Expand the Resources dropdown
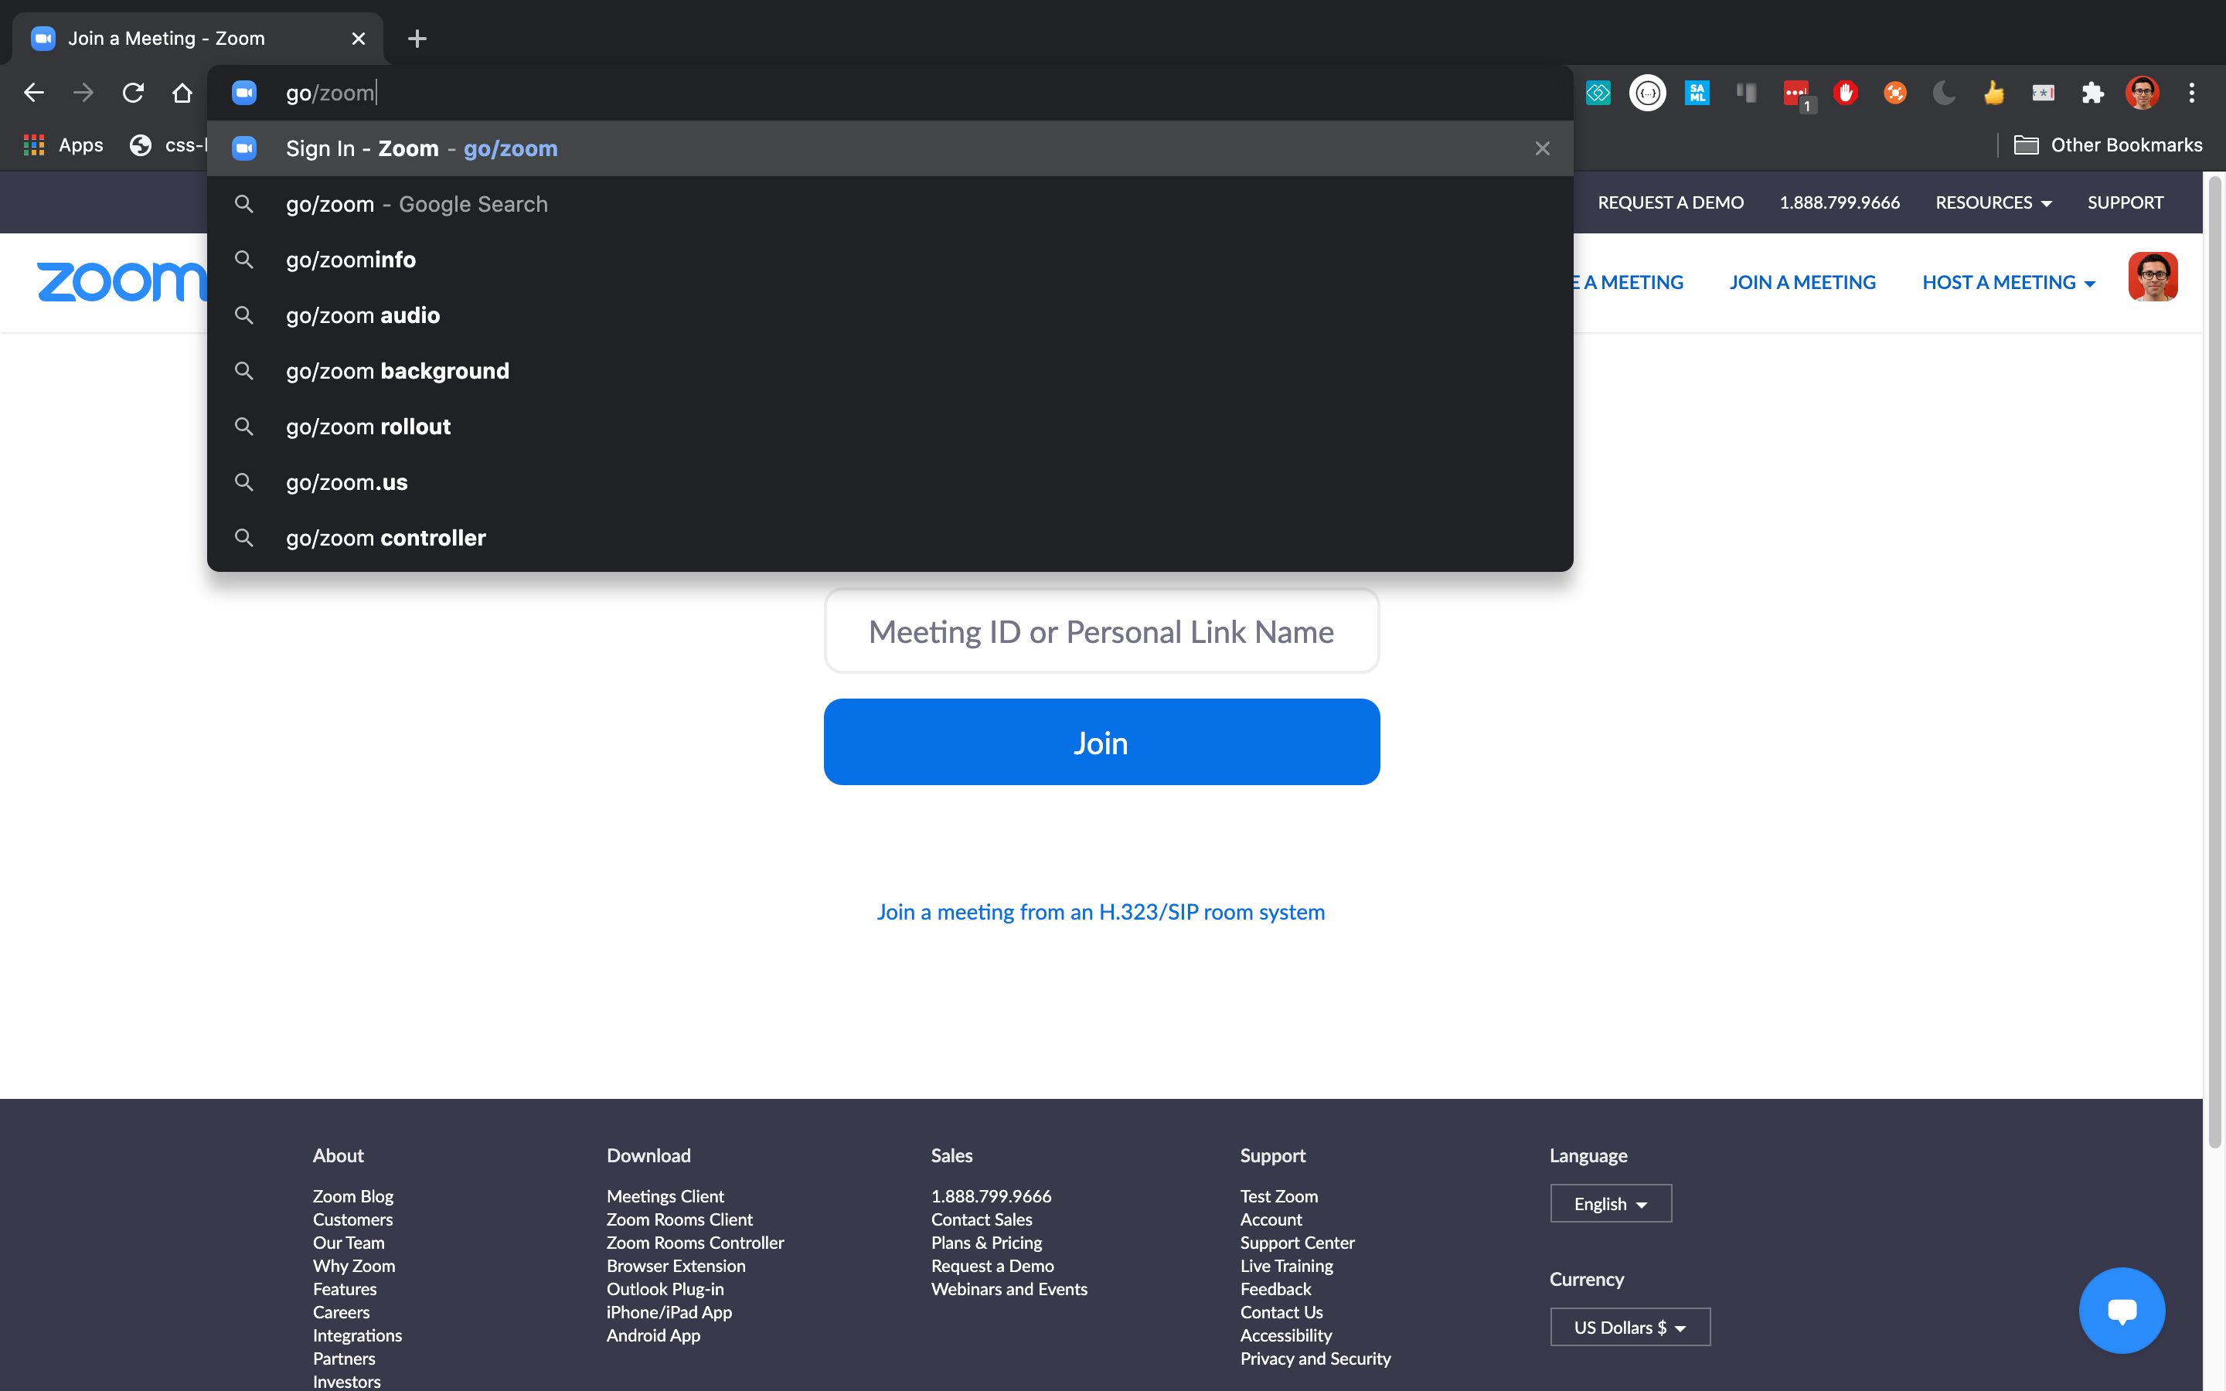Screen dimensions: 2226x1391 [x=1993, y=202]
